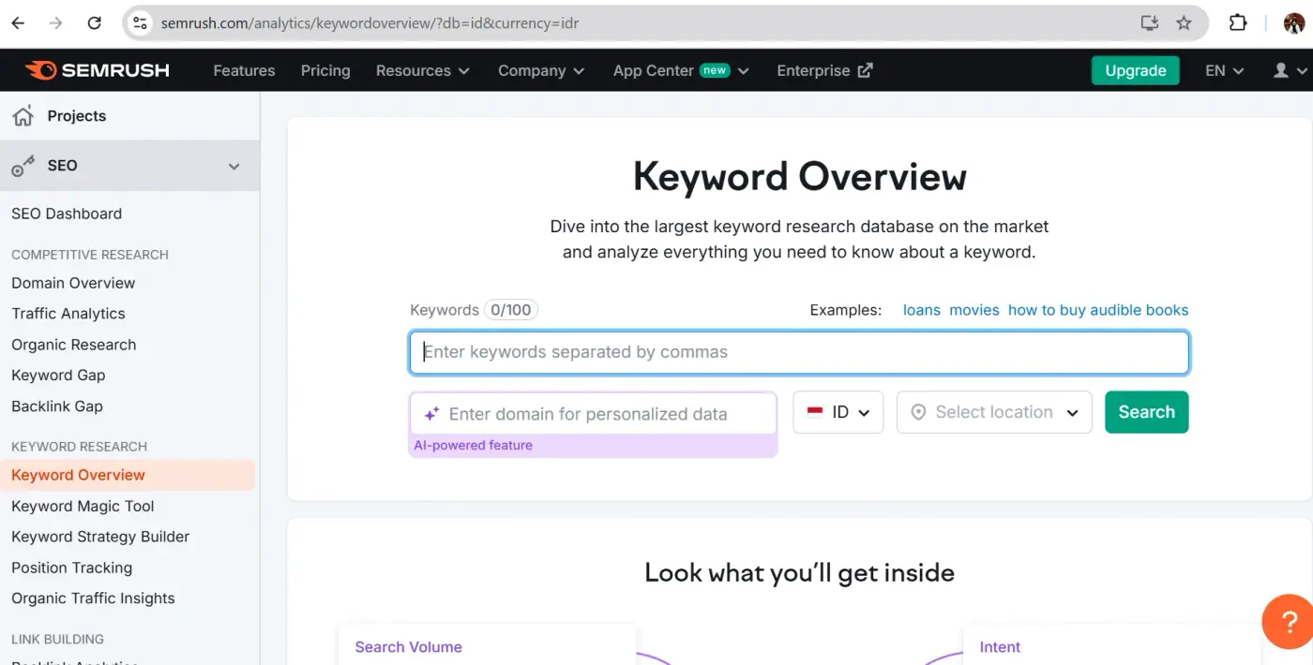
Task: Expand the Resources menu
Action: click(422, 70)
